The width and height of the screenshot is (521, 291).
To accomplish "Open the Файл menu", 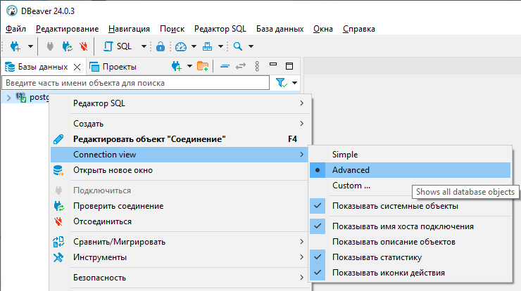I will pyautogui.click(x=15, y=29).
